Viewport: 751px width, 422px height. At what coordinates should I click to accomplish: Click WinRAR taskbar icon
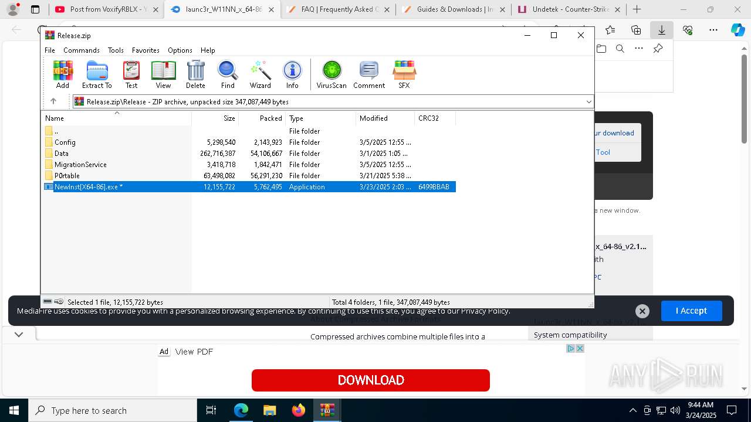pos(327,410)
